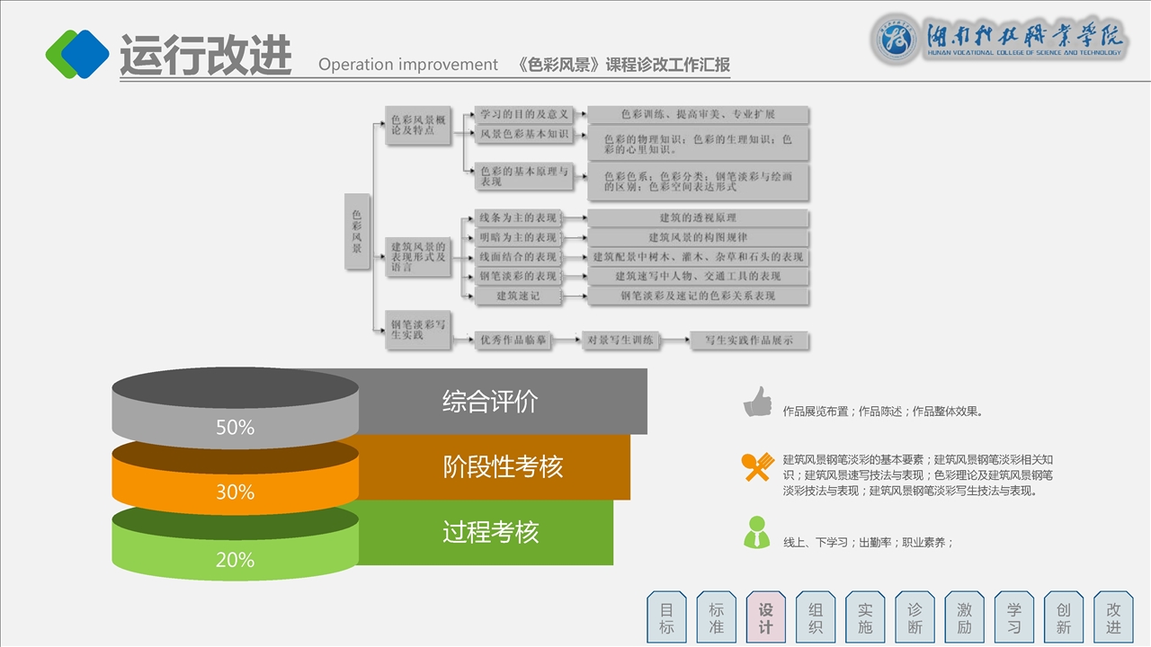The height and width of the screenshot is (647, 1151).
Task: Click the college emblem logo
Action: (897, 40)
